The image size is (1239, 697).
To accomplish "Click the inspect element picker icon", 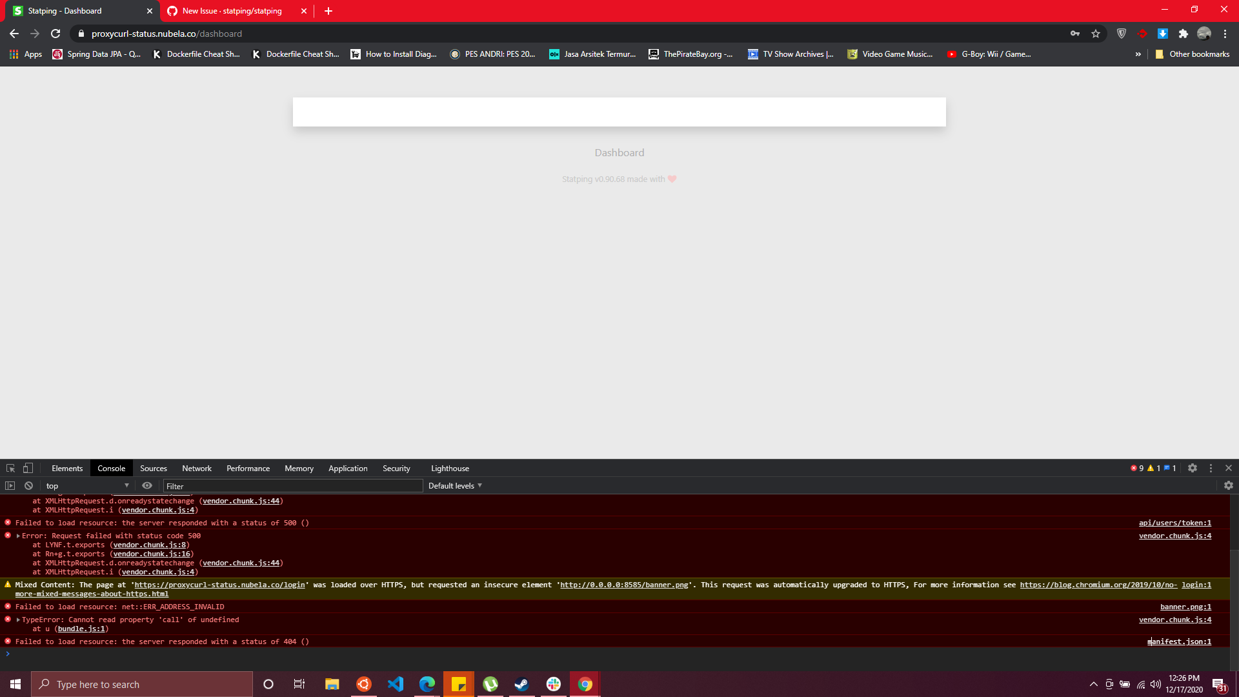I will [x=10, y=469].
